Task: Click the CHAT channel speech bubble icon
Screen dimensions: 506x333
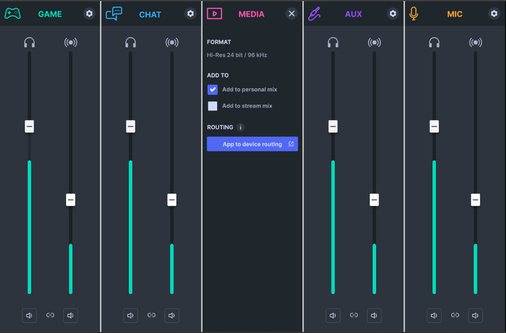Action: pos(114,13)
